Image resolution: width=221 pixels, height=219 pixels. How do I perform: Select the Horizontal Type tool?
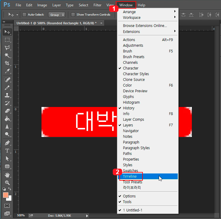[7, 151]
